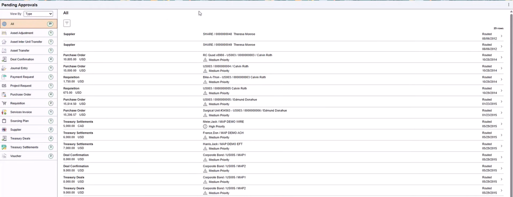Select the Asset Adjustment category icon
The width and height of the screenshot is (513, 197).
4,33
